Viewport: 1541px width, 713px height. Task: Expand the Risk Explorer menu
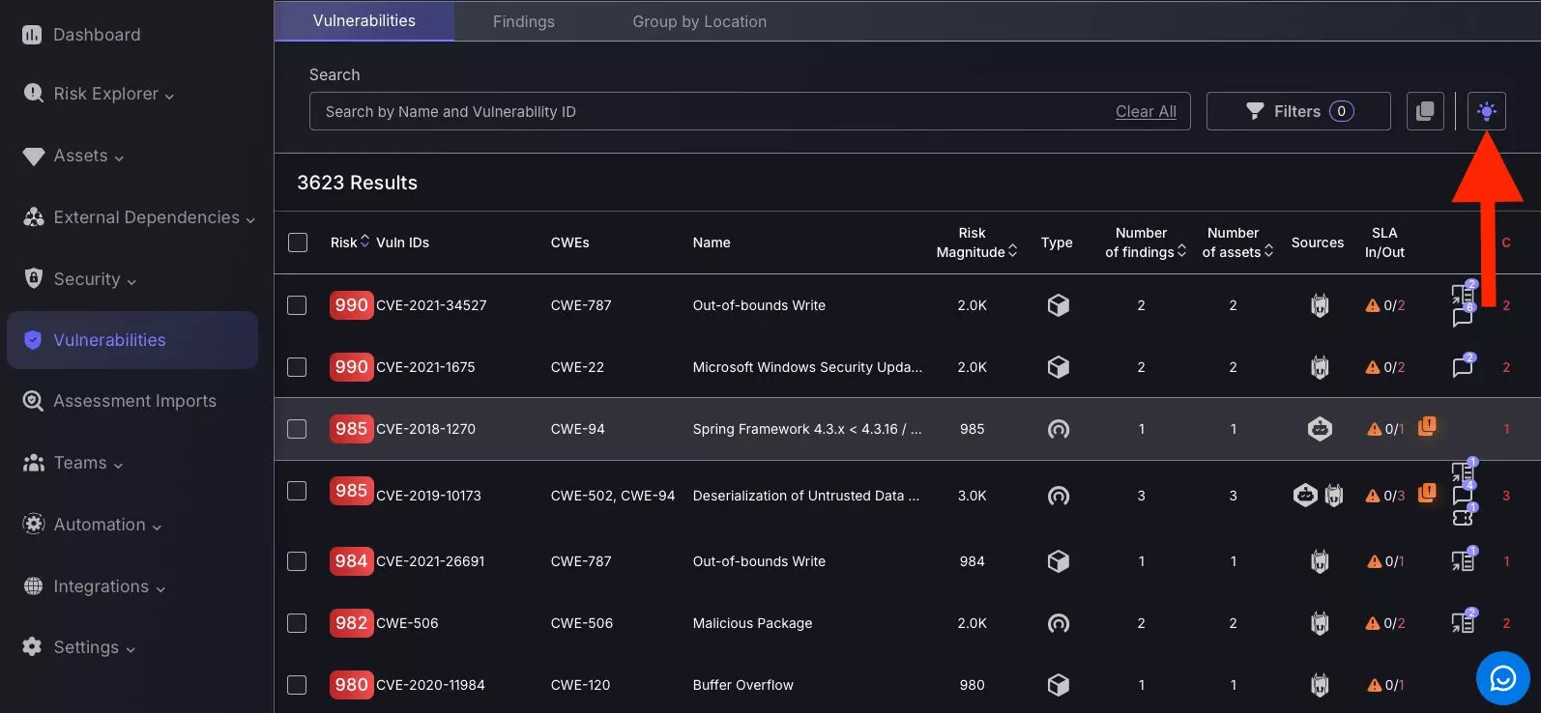[99, 94]
